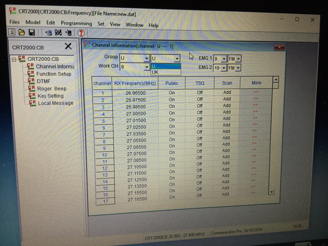Toggle Public On for channel 15
328x246 pixels.
pos(172,184)
